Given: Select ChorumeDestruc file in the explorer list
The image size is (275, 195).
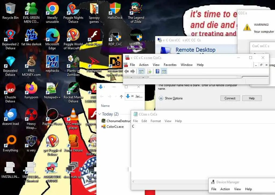Looking at the screenshot, I should 116,121.
